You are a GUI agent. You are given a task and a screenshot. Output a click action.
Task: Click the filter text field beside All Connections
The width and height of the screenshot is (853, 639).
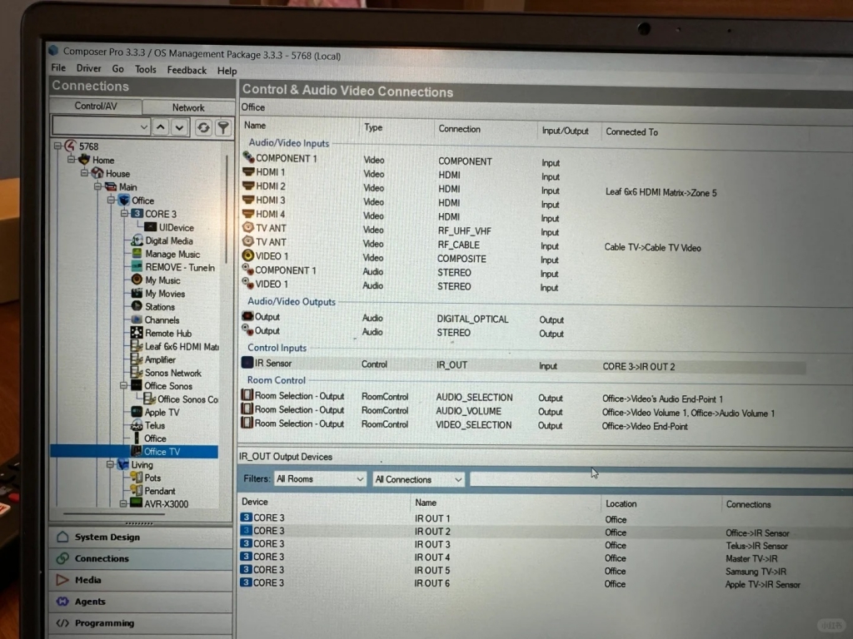point(661,480)
